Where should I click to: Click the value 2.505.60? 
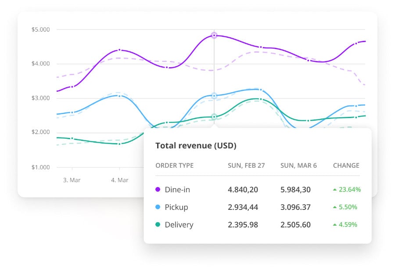coord(295,225)
